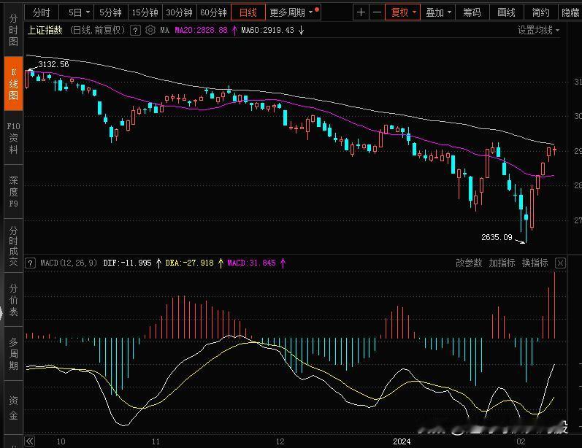Open the 深度F9 sidebar tab
Screen dimensions: 582x448
[x=13, y=192]
